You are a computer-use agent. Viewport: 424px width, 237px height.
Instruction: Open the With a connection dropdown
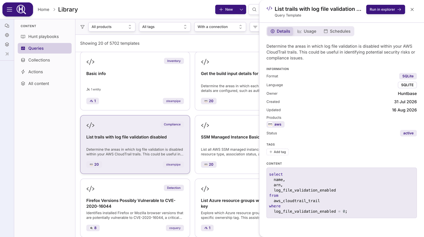coord(220,27)
